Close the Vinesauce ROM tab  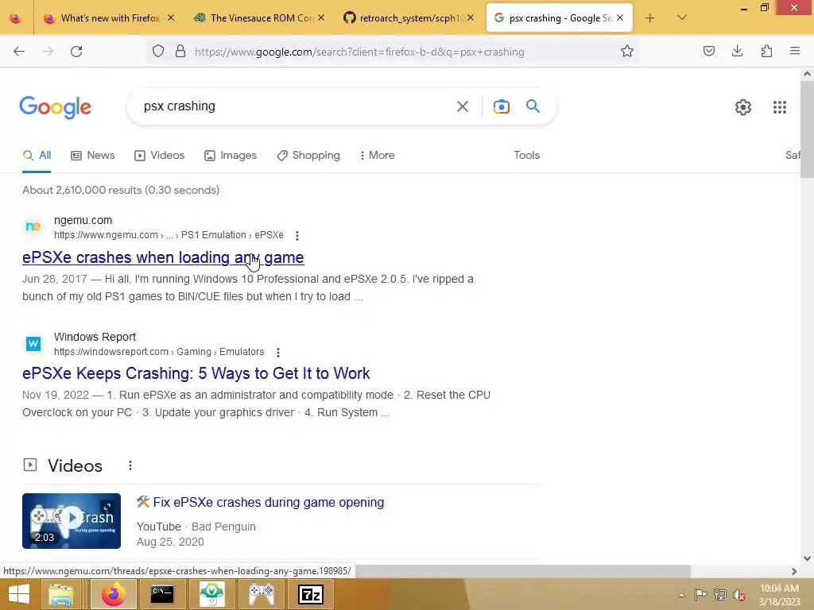(x=321, y=18)
